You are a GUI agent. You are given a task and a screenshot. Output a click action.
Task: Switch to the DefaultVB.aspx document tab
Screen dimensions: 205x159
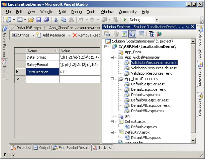(x=29, y=28)
